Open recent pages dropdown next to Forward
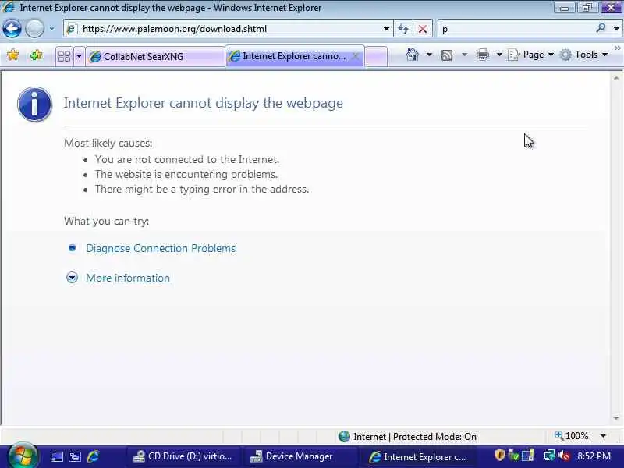 click(51, 29)
